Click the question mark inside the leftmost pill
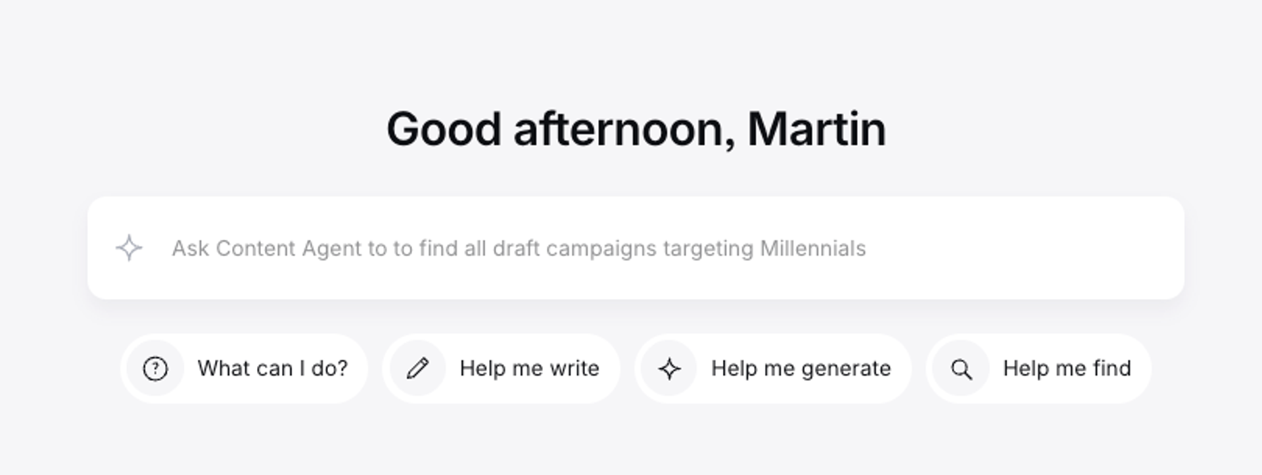 click(x=155, y=369)
